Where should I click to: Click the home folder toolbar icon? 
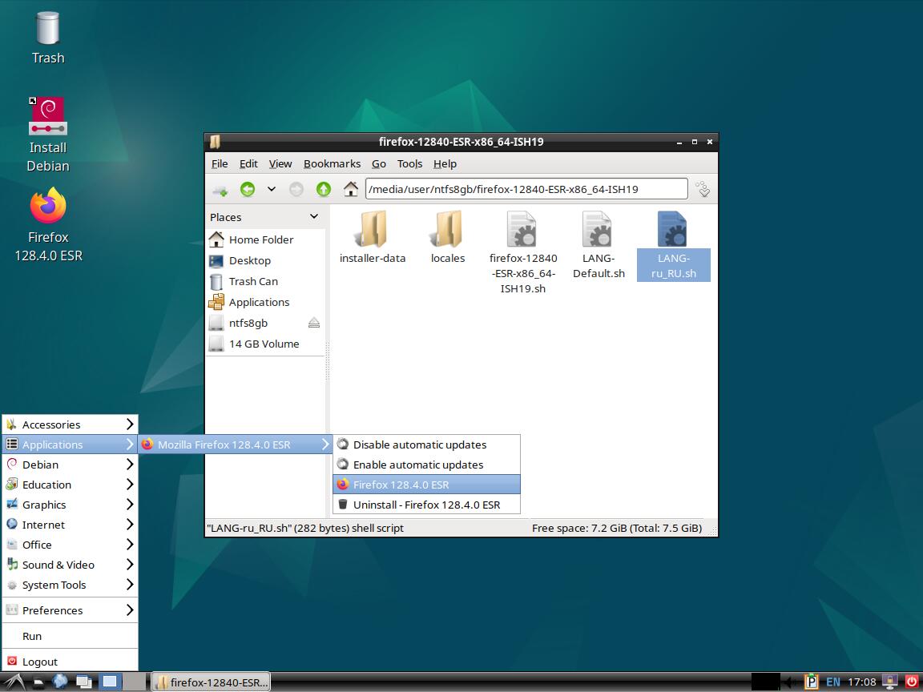351,190
